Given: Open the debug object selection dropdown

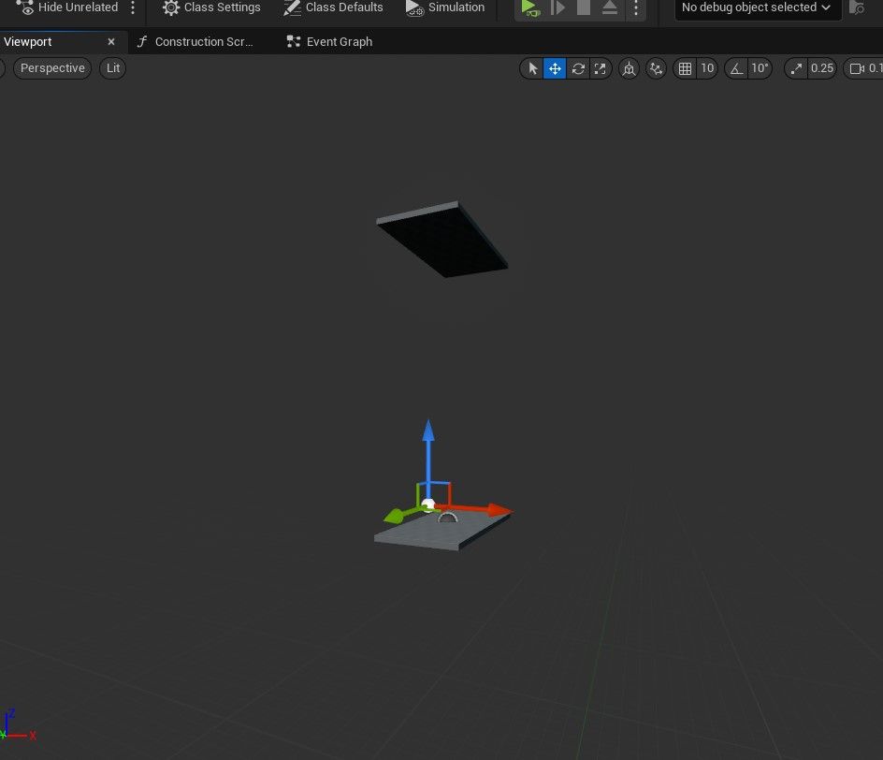Looking at the screenshot, I should click(x=757, y=8).
